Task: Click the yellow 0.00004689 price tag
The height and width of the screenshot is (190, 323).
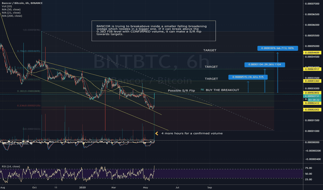Action: coord(312,53)
